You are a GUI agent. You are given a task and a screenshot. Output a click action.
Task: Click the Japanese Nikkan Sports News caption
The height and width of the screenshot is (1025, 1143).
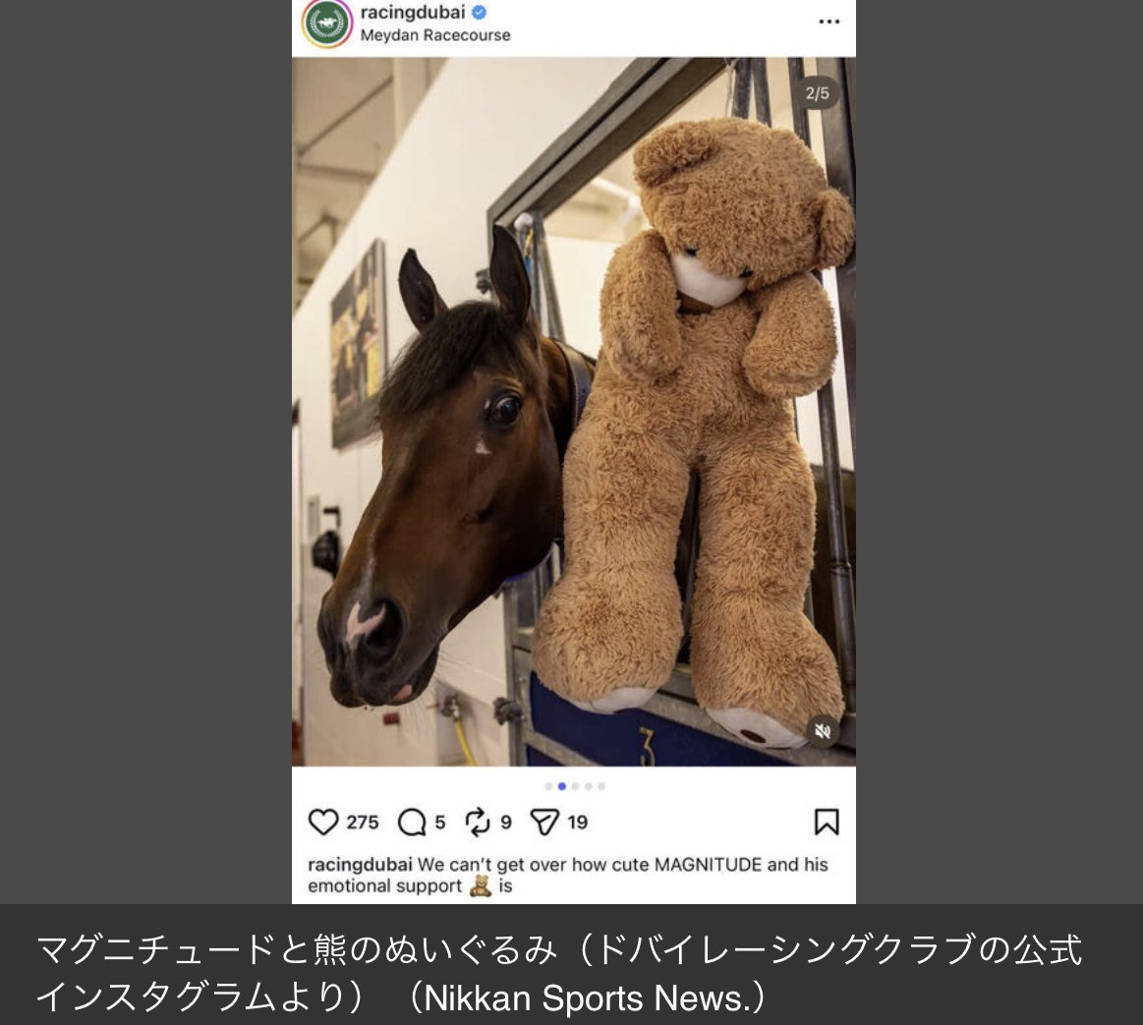pos(559,973)
